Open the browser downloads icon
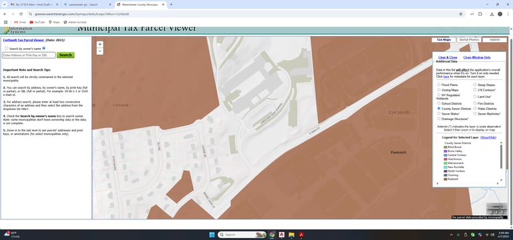This screenshot has width=513, height=240. tap(492, 14)
